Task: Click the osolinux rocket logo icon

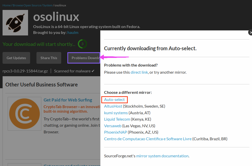Action: 15,23
